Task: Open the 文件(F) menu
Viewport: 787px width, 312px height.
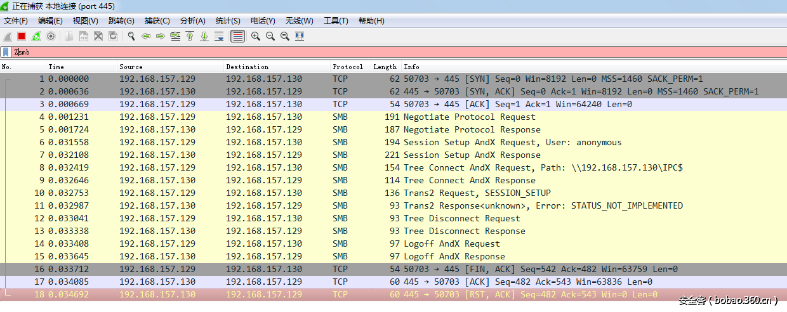Action: click(x=16, y=21)
